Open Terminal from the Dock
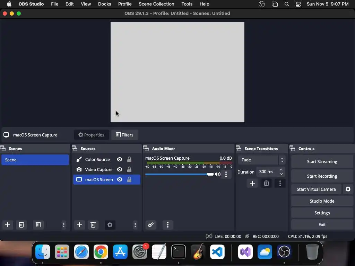The height and width of the screenshot is (266, 355). [179, 252]
